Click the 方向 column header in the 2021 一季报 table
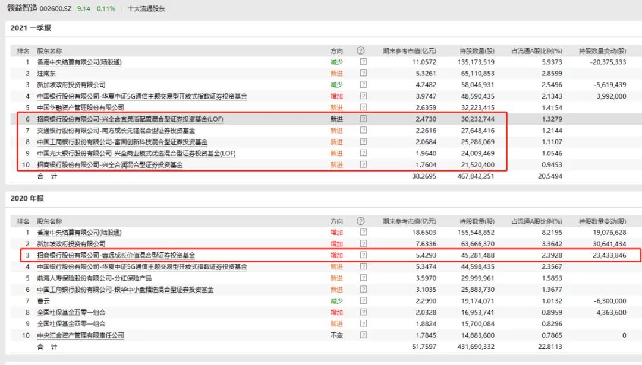Image resolution: width=642 pixels, height=365 pixels. (x=336, y=51)
